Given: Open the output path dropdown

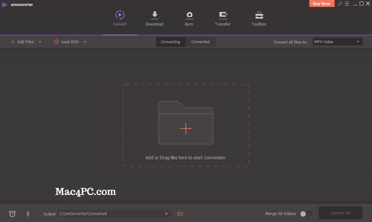Looking at the screenshot, I should [x=166, y=214].
